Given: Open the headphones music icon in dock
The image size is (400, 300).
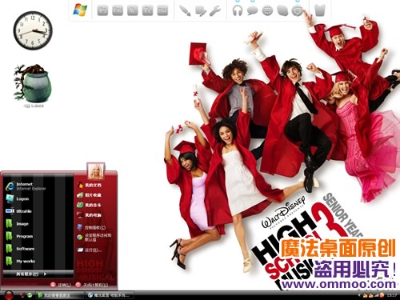Looking at the screenshot, I should tap(237, 10).
